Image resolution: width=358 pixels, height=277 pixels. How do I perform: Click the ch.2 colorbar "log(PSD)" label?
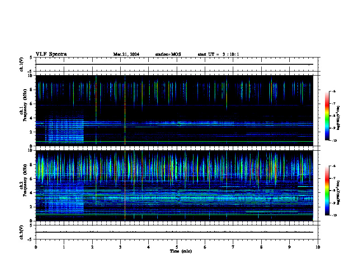pos(338,192)
